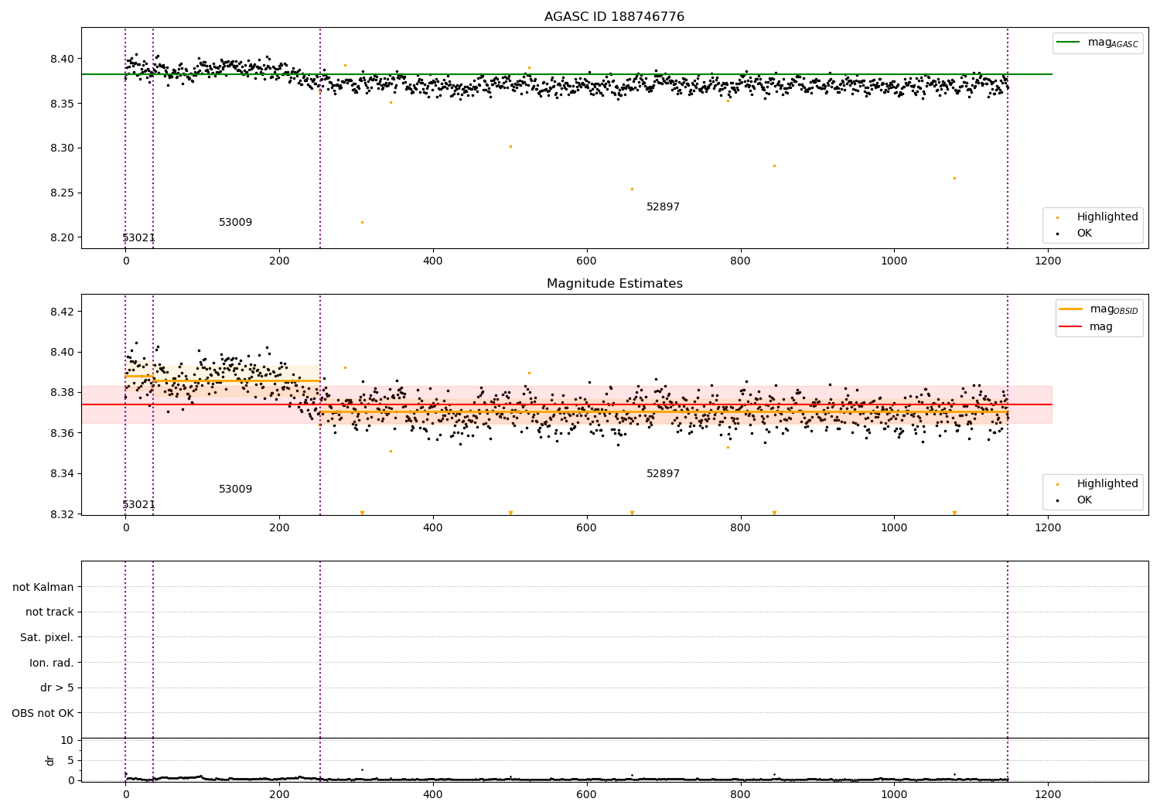
Task: Click the '10' tick on the dr axis
Action: (67, 741)
